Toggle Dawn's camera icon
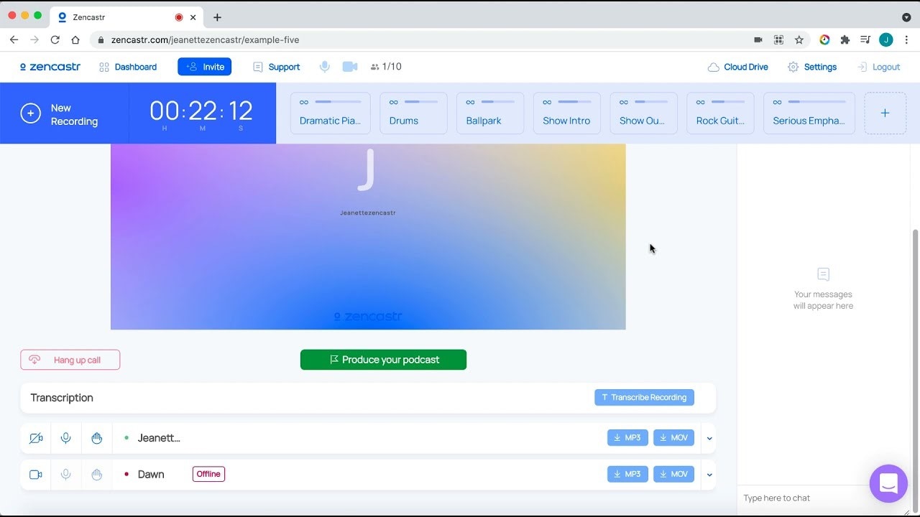This screenshot has height=517, width=920. coord(36,475)
